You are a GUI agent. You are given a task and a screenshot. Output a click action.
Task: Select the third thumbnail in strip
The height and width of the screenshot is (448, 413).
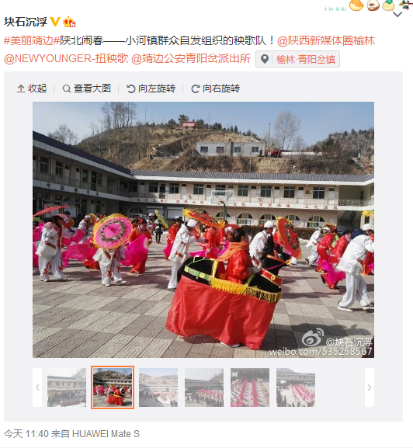[158, 387]
